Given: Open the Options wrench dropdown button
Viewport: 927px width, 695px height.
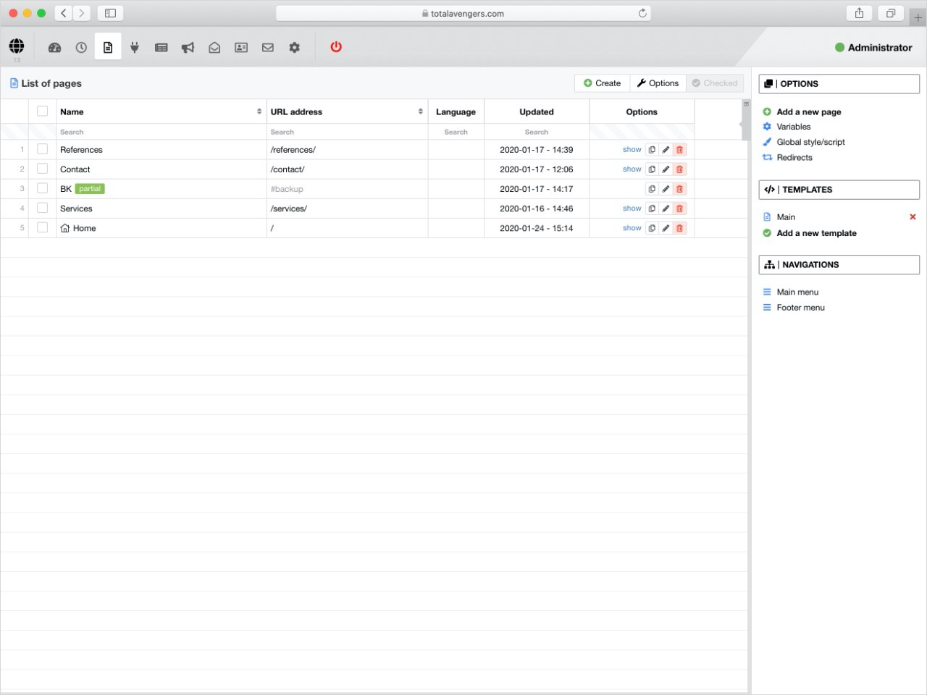Looking at the screenshot, I should tap(658, 83).
